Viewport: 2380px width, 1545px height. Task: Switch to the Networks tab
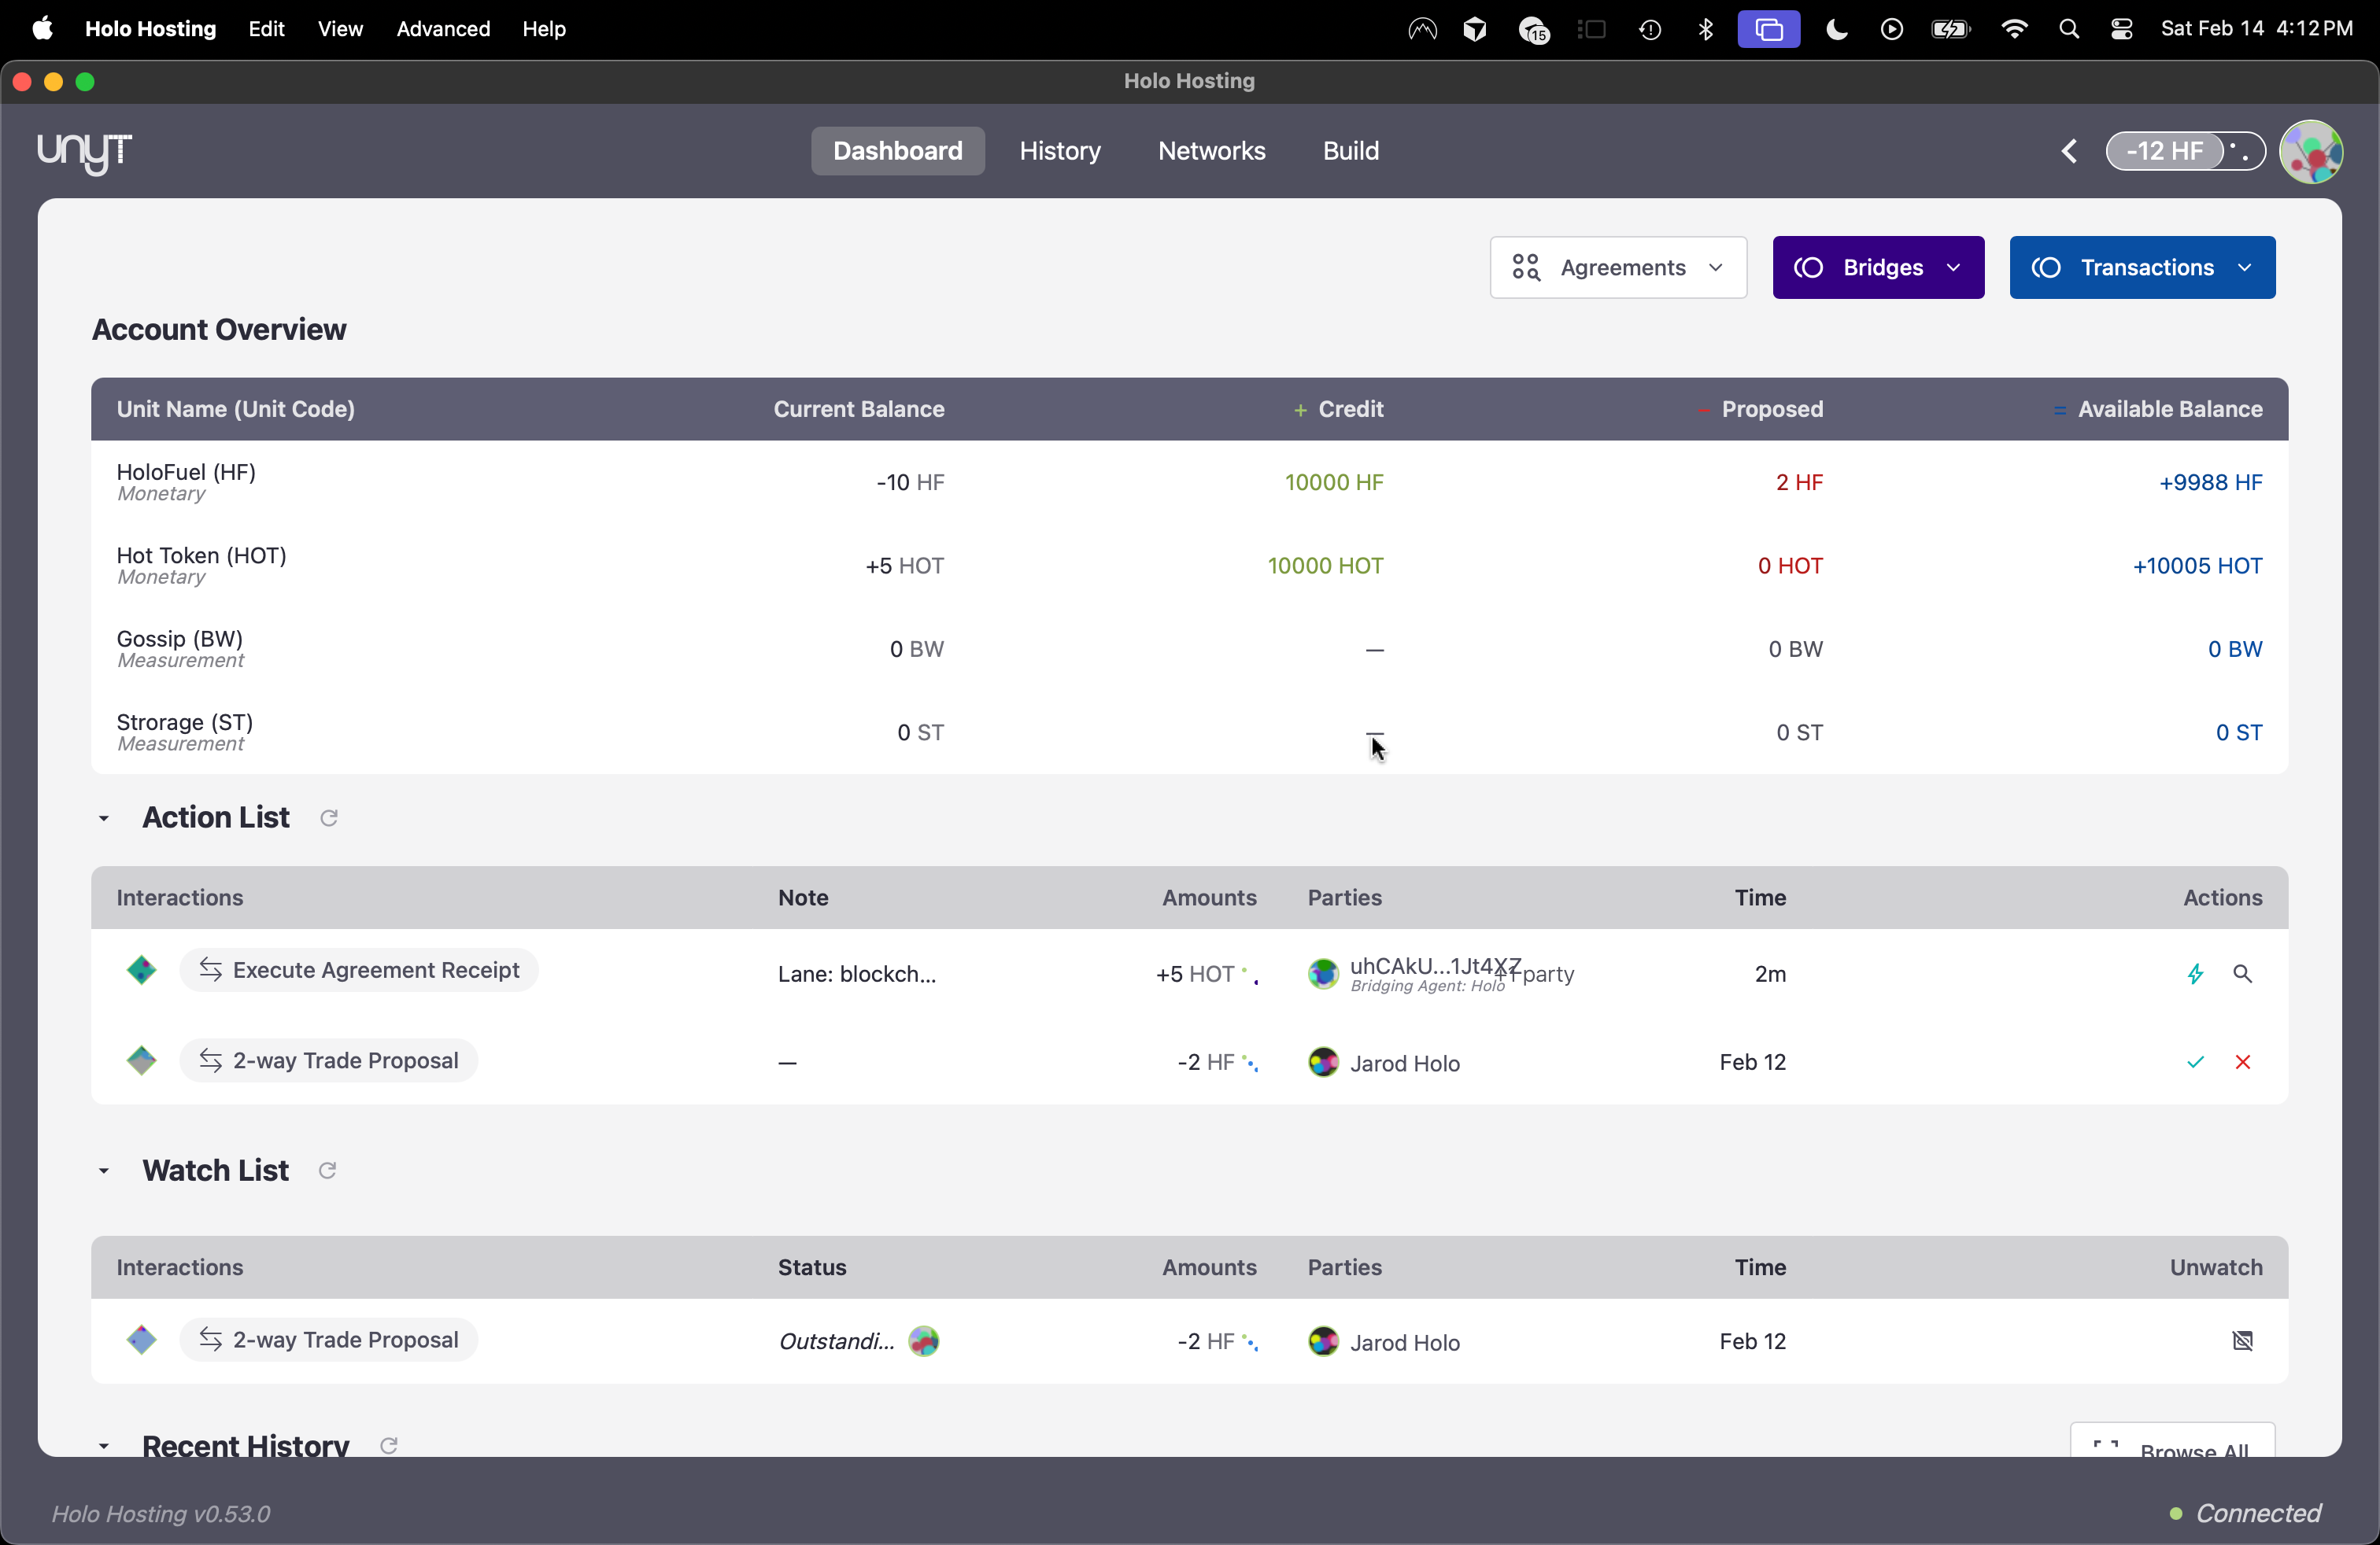coord(1212,150)
